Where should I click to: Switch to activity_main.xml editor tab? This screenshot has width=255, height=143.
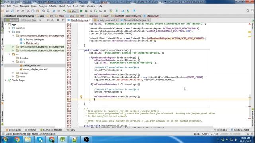[x=106, y=20]
